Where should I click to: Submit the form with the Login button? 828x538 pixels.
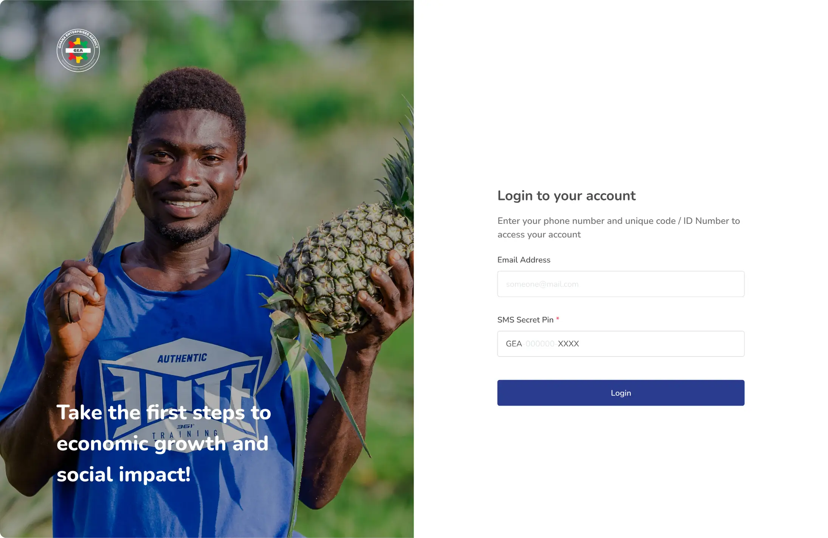[x=621, y=393]
